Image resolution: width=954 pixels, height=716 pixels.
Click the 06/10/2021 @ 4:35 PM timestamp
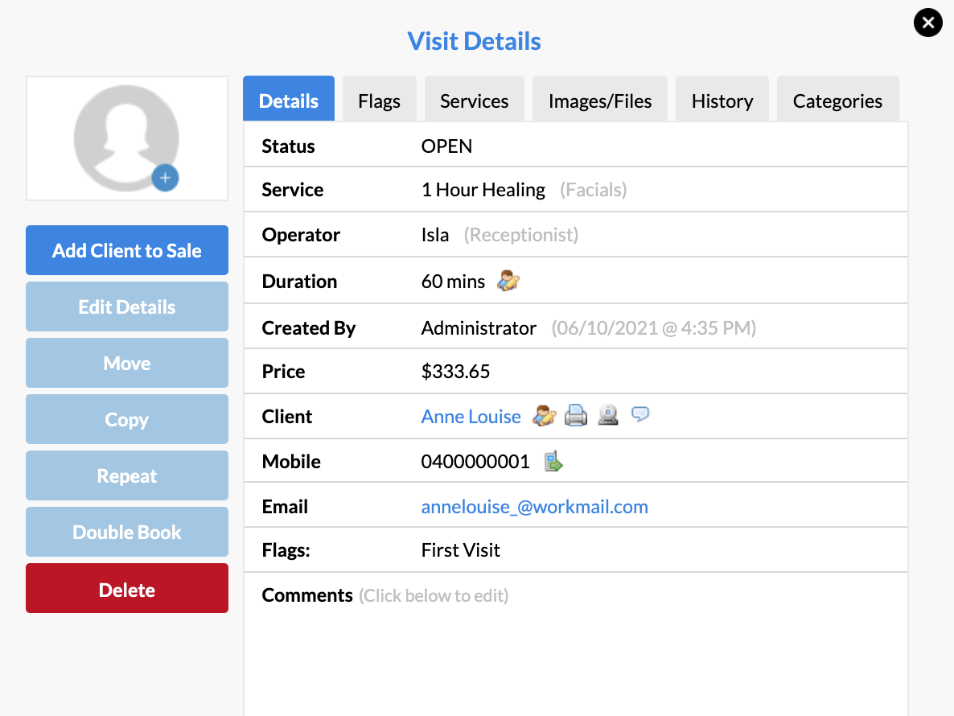point(653,328)
